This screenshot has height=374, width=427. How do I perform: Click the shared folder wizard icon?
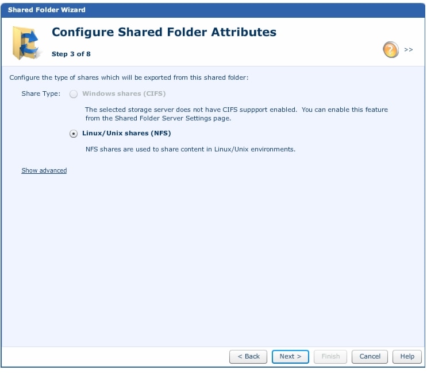pos(26,43)
